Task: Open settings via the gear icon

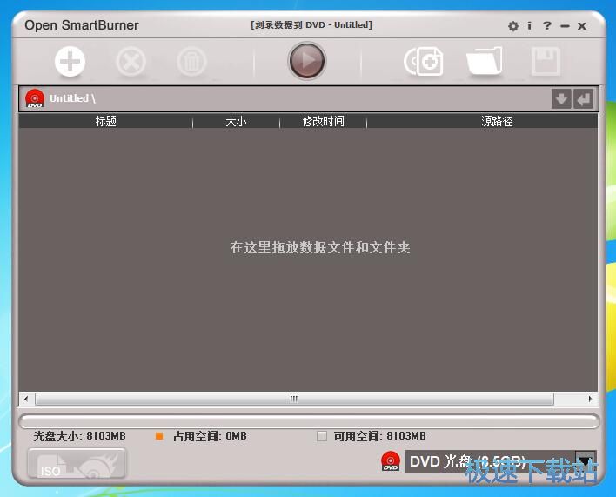Action: tap(512, 26)
